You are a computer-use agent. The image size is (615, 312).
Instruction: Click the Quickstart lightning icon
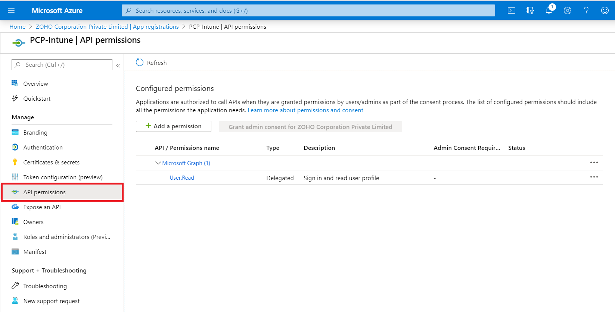[x=15, y=98]
